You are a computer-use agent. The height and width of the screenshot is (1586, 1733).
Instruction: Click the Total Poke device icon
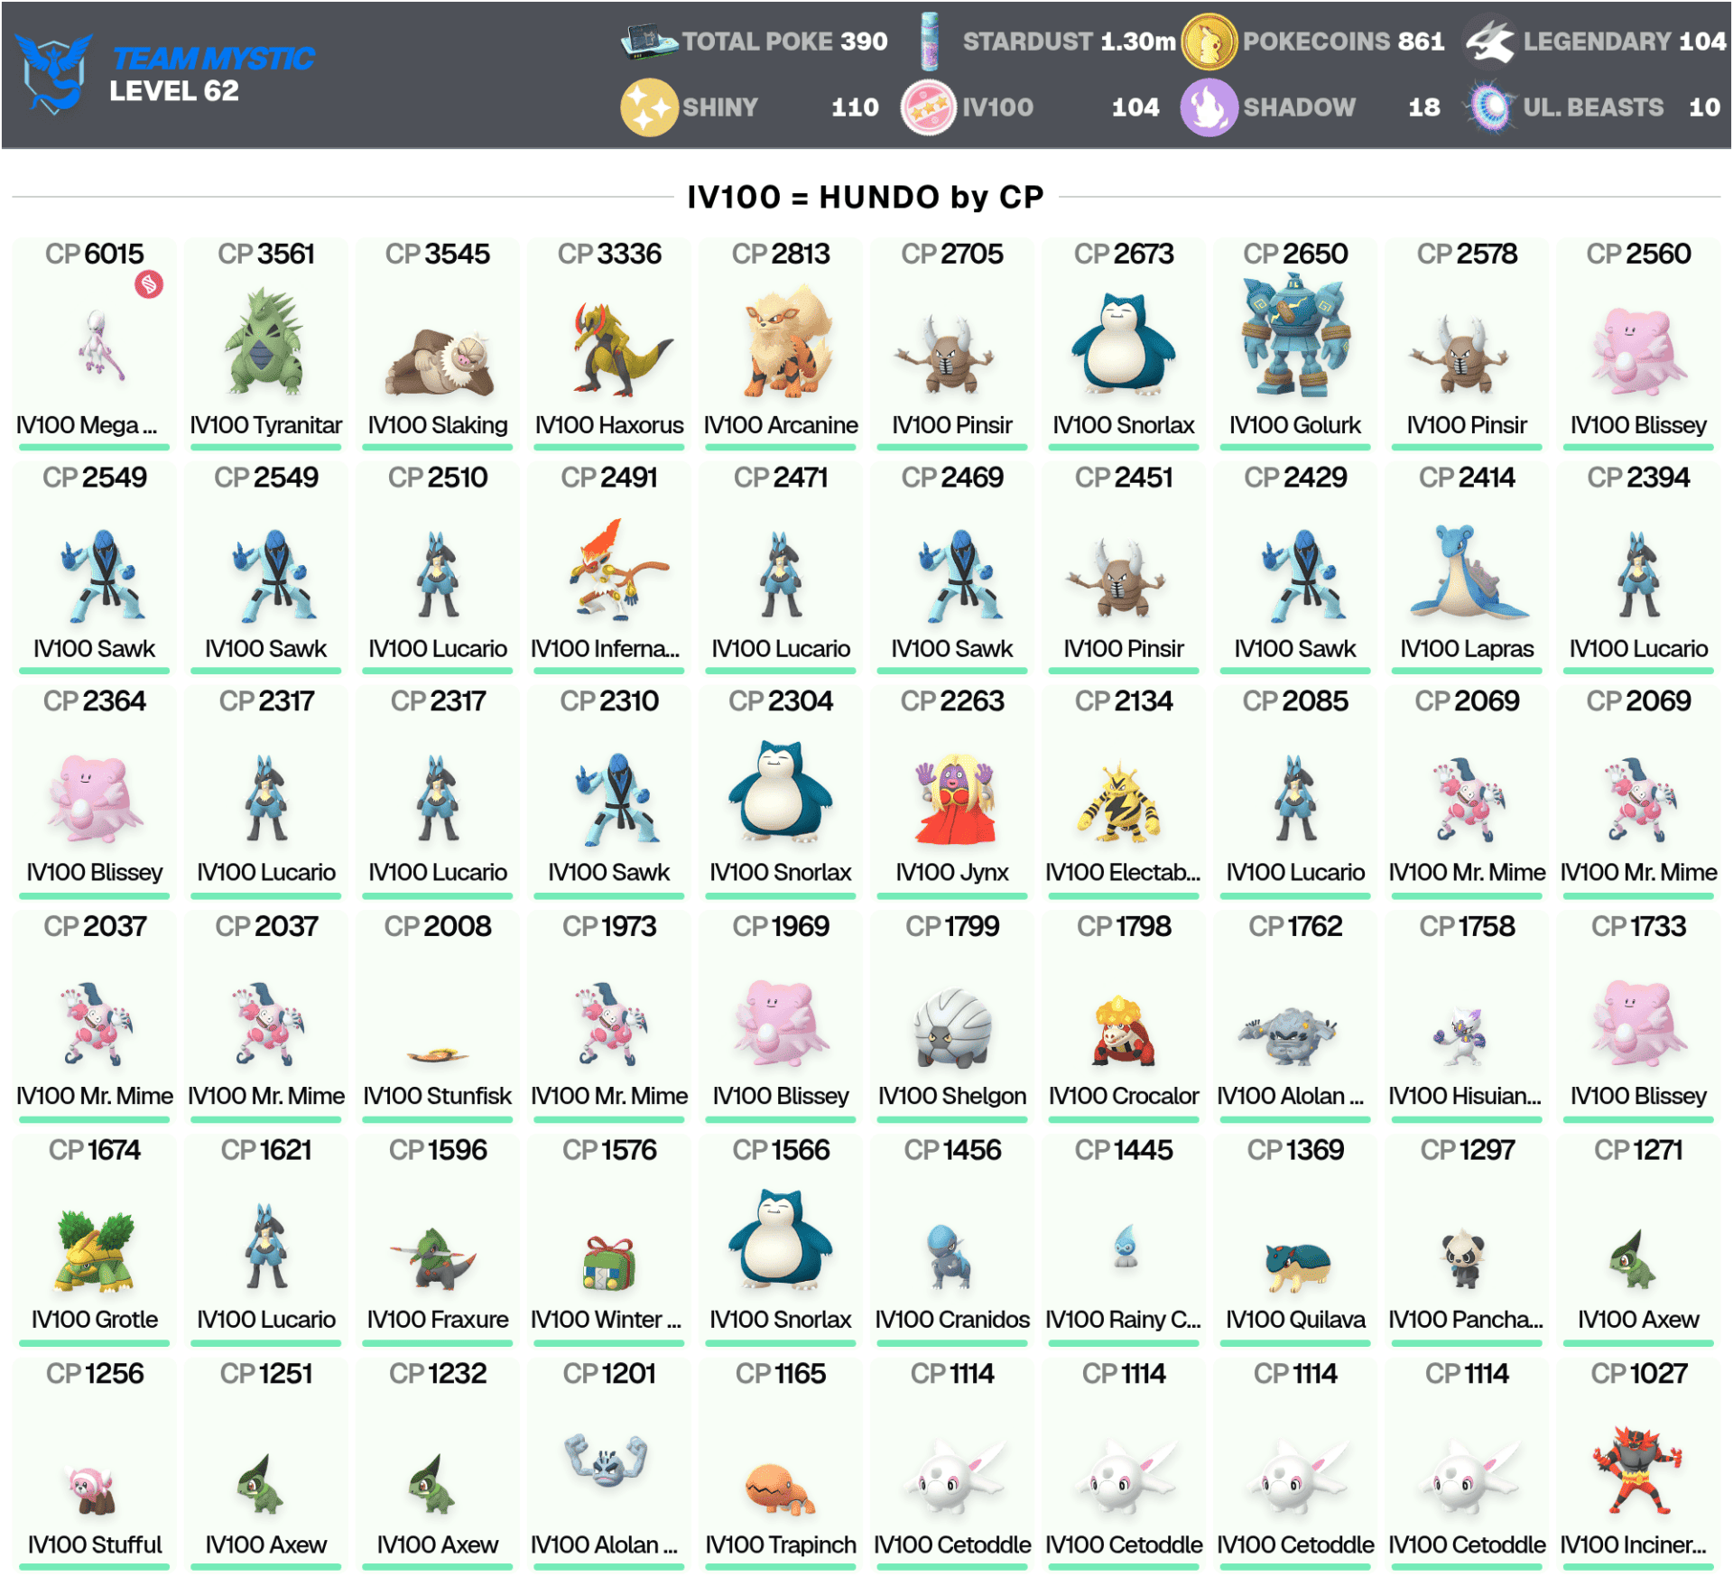click(649, 42)
